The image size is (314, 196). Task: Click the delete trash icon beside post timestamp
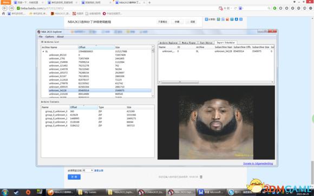pos(201,177)
